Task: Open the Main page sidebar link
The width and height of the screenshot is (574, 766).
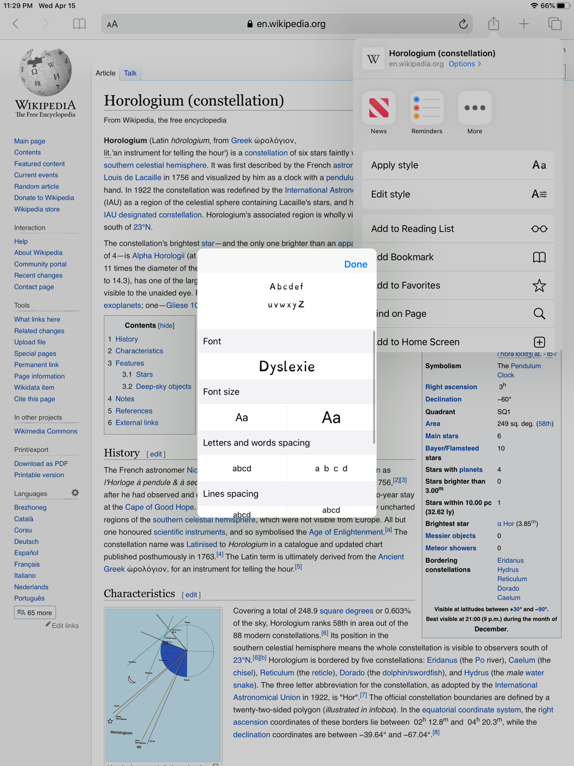Action: [x=30, y=141]
